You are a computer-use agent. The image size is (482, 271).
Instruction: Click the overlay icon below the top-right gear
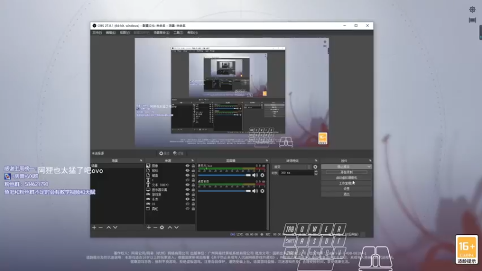[472, 20]
